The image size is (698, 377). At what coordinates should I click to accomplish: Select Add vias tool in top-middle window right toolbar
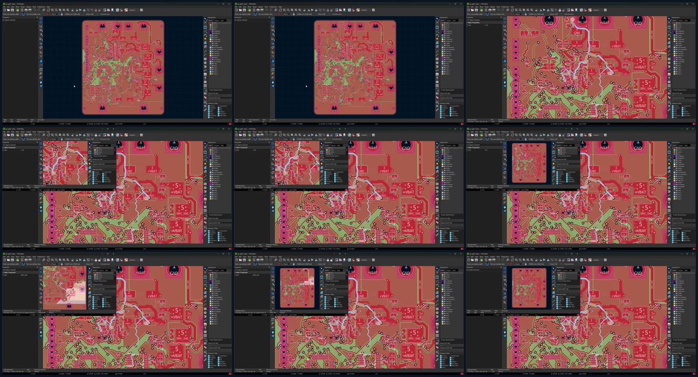coord(437,38)
